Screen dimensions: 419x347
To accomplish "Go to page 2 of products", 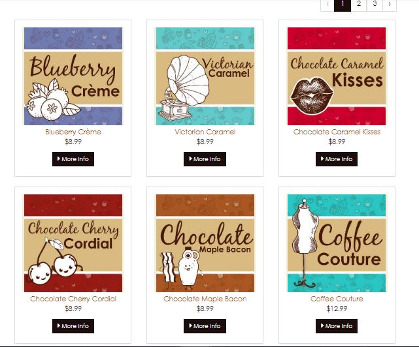I will coord(359,5).
